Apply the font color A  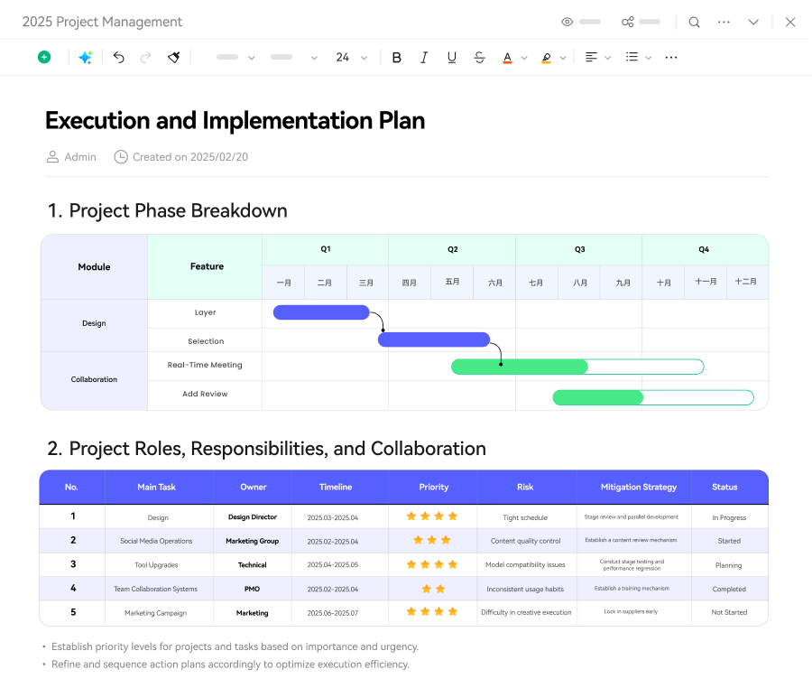pos(507,58)
